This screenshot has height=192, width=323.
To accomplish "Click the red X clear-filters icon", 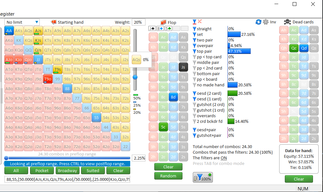I will tap(200, 22).
